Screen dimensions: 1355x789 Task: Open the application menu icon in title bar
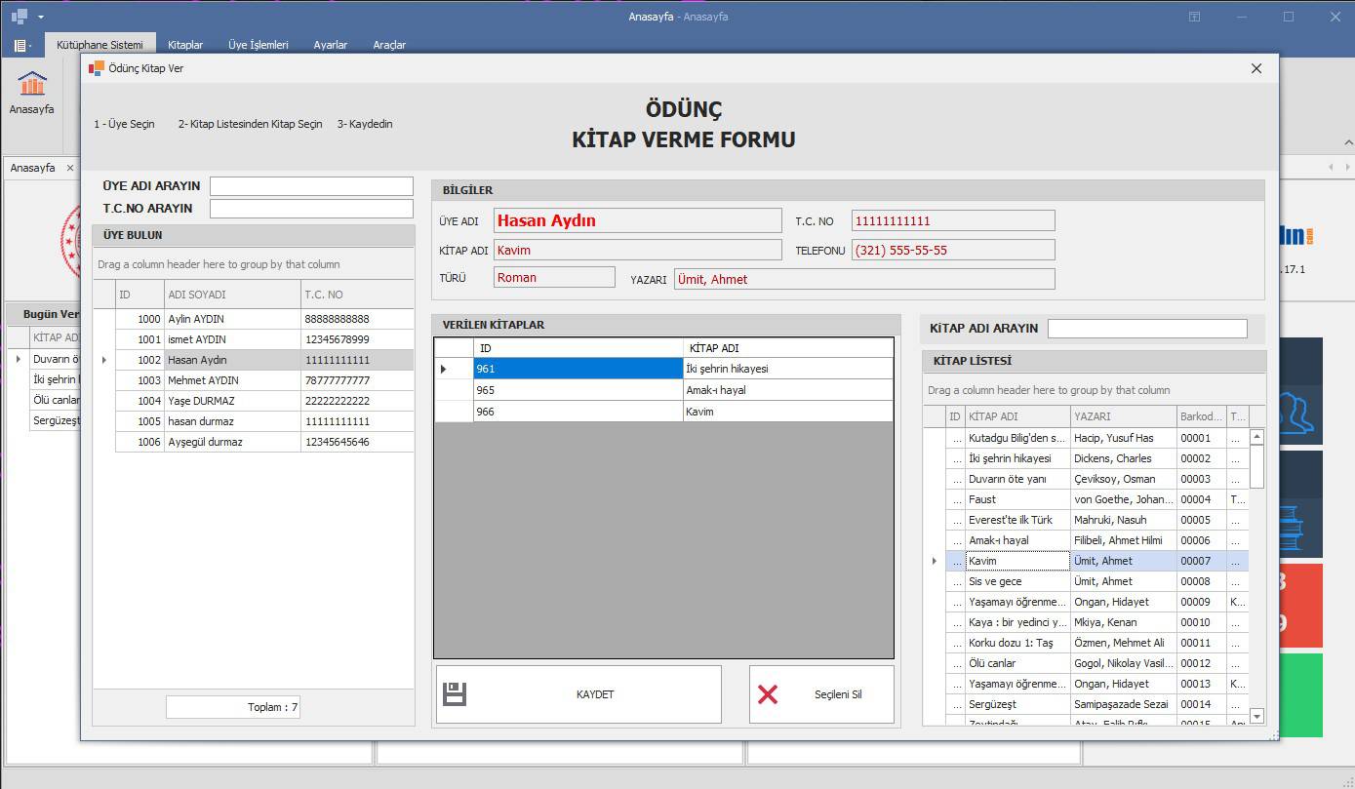click(x=19, y=17)
